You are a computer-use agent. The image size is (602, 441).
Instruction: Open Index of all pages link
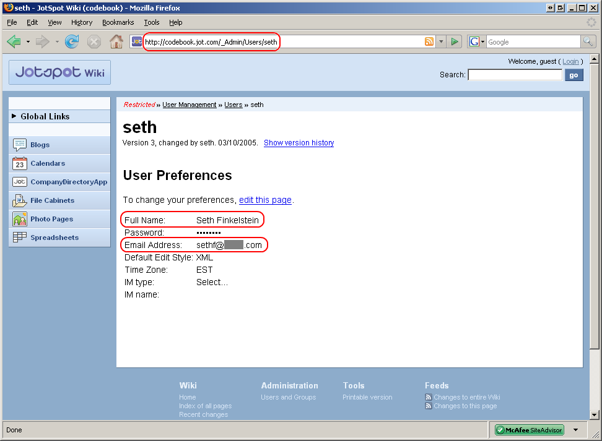(x=206, y=406)
